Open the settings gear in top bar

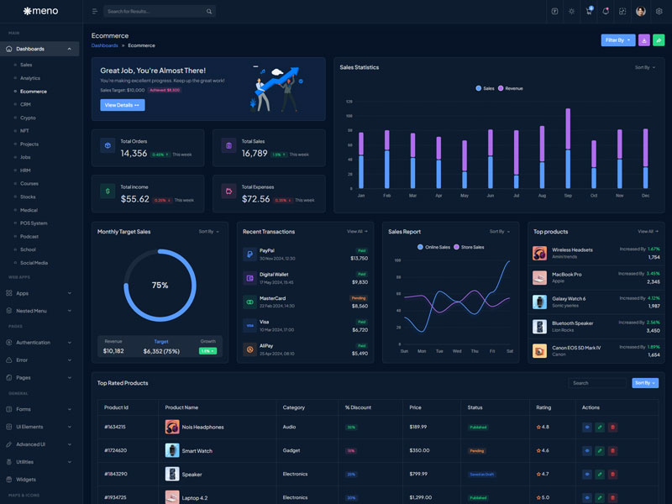[x=659, y=12]
